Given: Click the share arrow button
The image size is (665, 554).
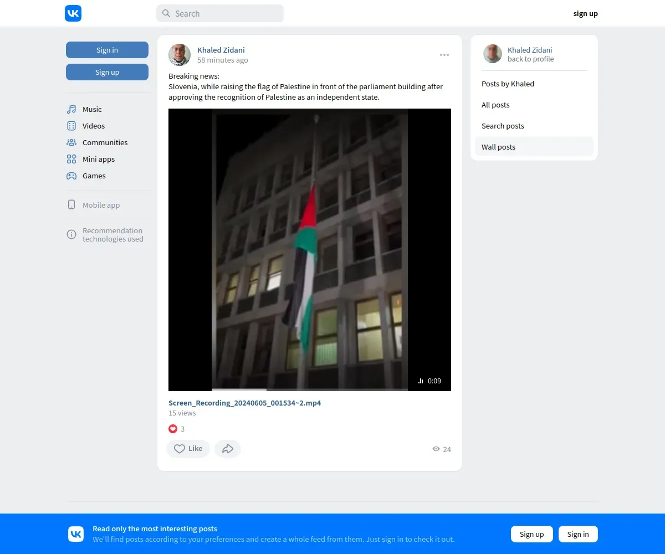Looking at the screenshot, I should pyautogui.click(x=228, y=449).
